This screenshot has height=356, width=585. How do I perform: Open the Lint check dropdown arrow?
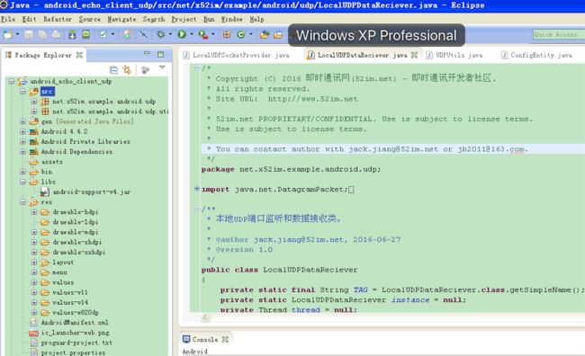pyautogui.click(x=112, y=35)
